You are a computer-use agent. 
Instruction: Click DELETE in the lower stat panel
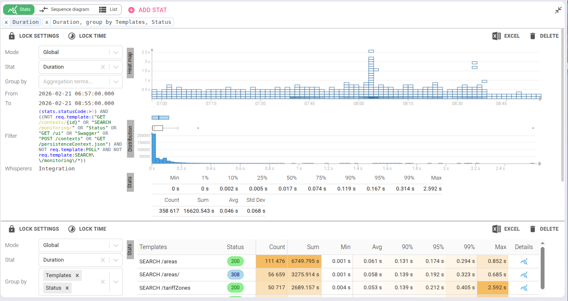tap(544, 229)
